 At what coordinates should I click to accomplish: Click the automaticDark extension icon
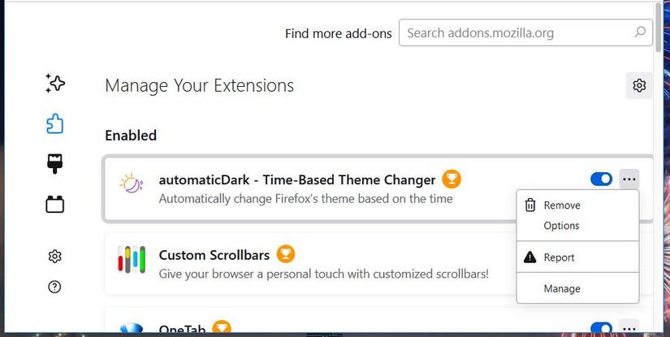pos(131,184)
